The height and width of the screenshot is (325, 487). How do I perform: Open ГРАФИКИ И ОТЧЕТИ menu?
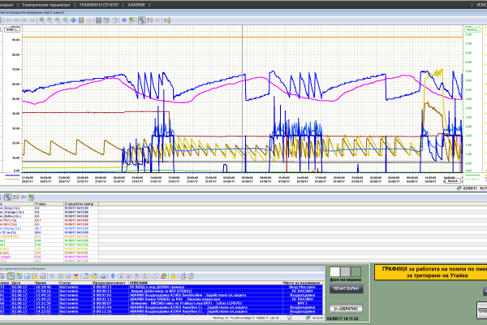click(x=99, y=5)
